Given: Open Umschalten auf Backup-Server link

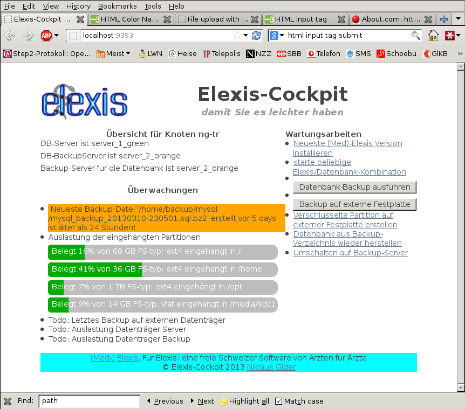Looking at the screenshot, I should (350, 253).
